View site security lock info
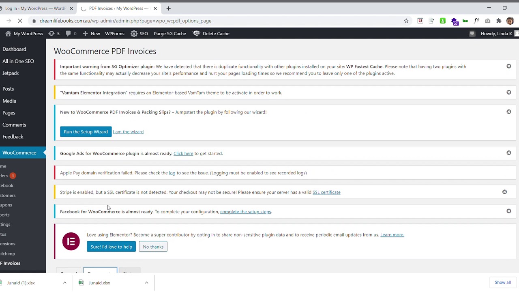519x292 pixels. (x=34, y=21)
